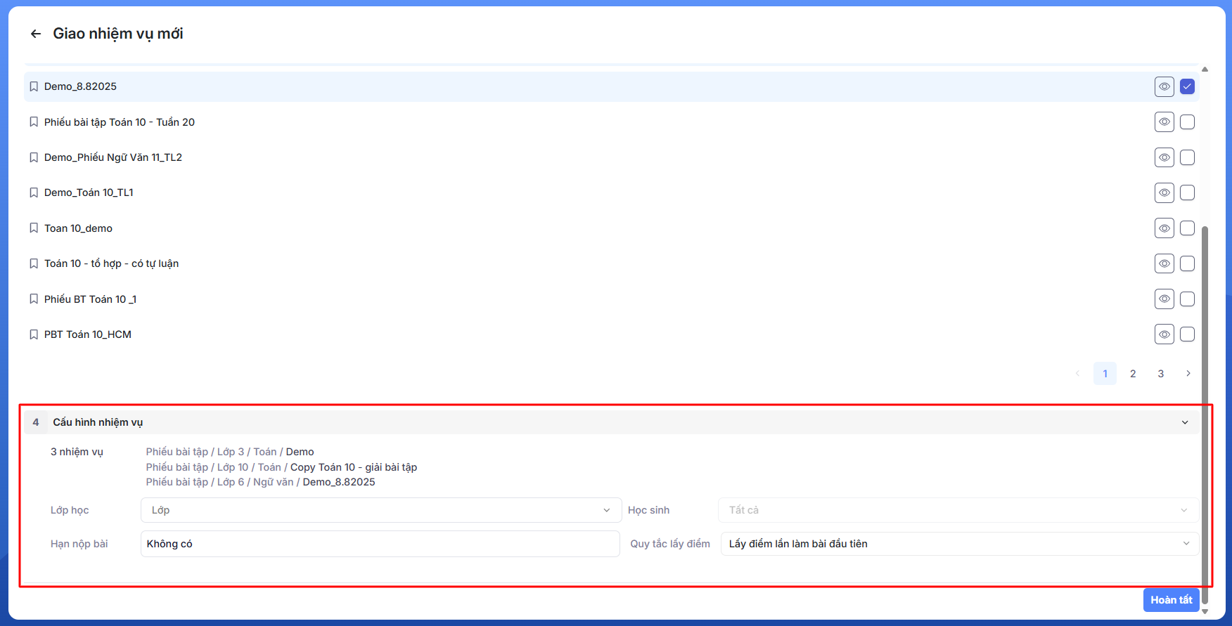The height and width of the screenshot is (626, 1232).
Task: Open the Lớp học dropdown
Action: click(x=380, y=510)
